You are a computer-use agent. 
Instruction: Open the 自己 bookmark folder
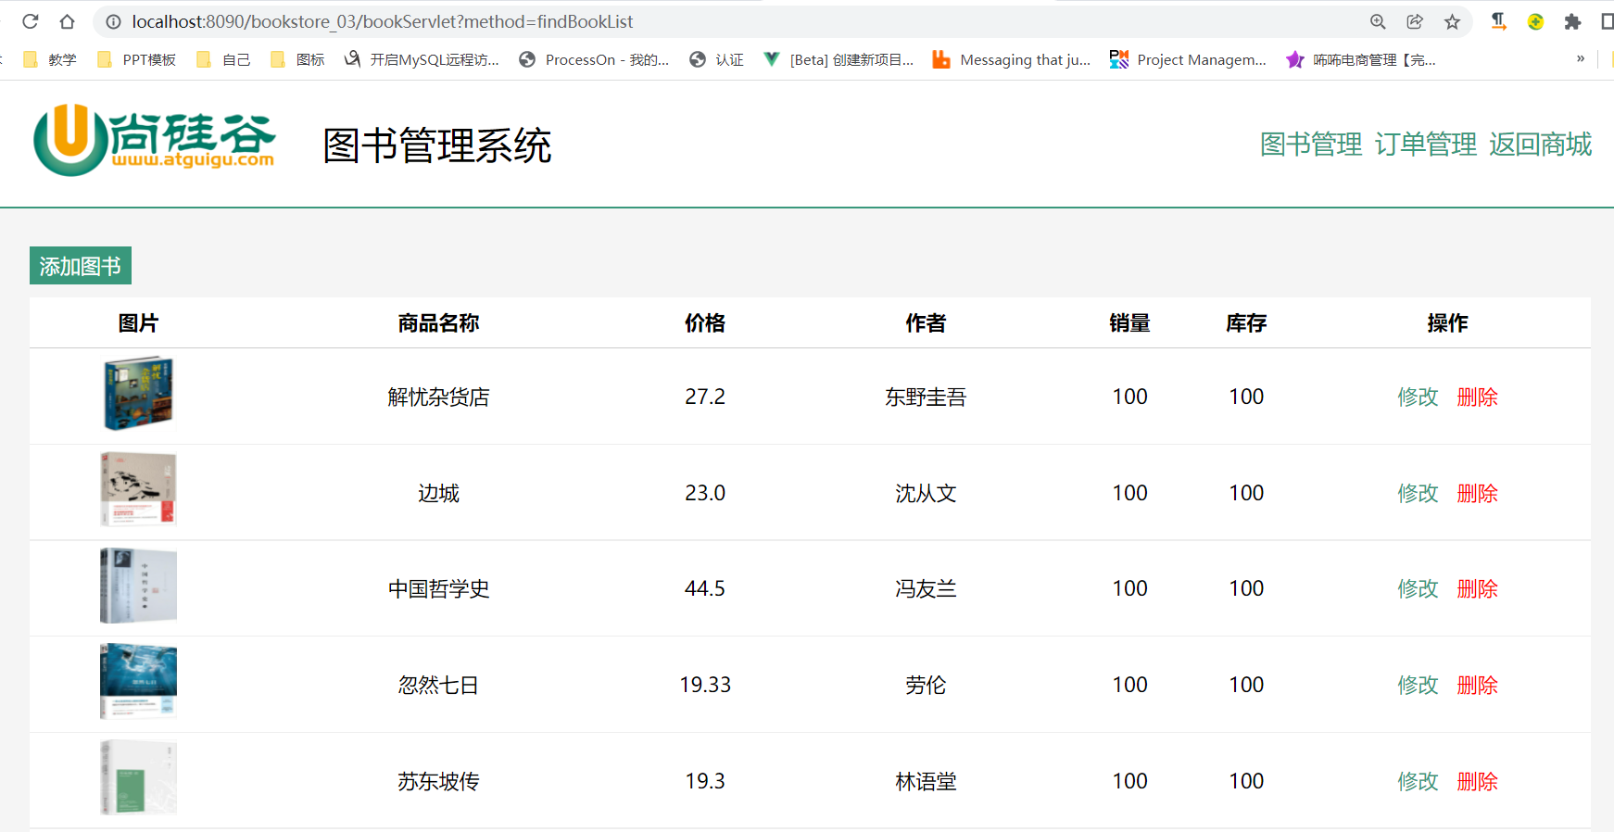pyautogui.click(x=223, y=59)
